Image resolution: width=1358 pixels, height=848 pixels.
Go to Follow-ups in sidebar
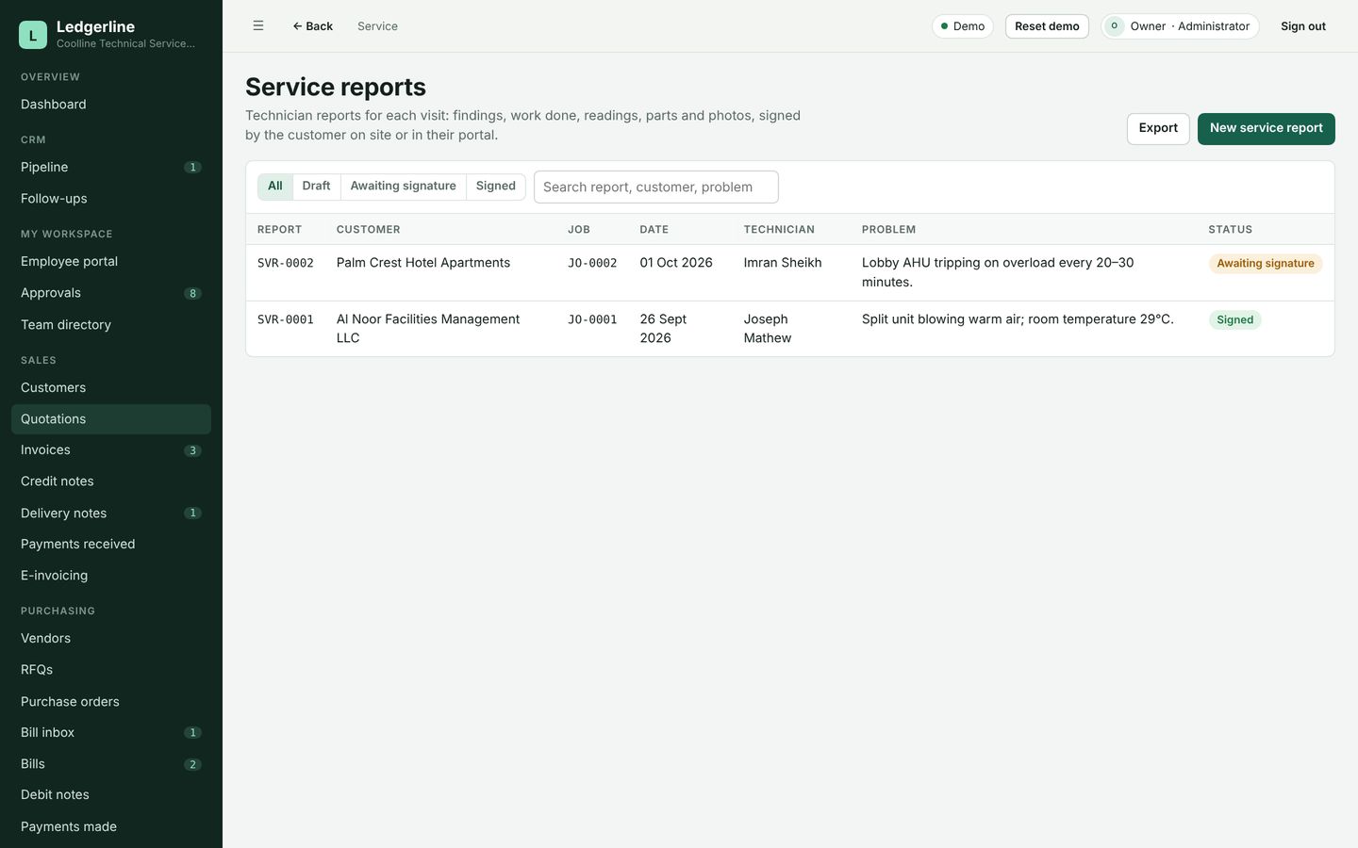coord(111,199)
